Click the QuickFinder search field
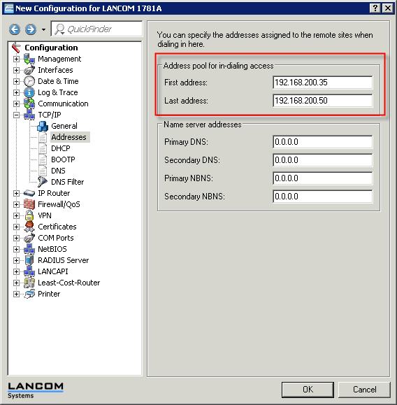 [x=96, y=29]
